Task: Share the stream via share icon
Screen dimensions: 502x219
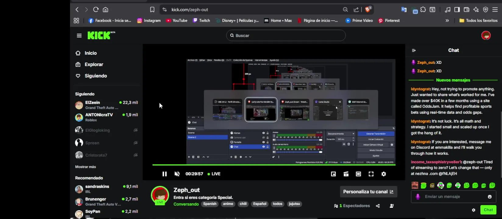Action: (378, 206)
